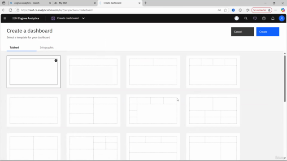Image resolution: width=287 pixels, height=161 pixels.
Task: Switch to the cognos analytics - Search tab
Action: tap(27, 3)
